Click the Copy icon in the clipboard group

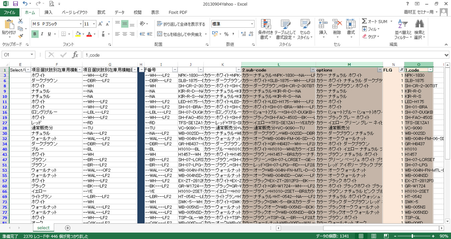point(20,29)
